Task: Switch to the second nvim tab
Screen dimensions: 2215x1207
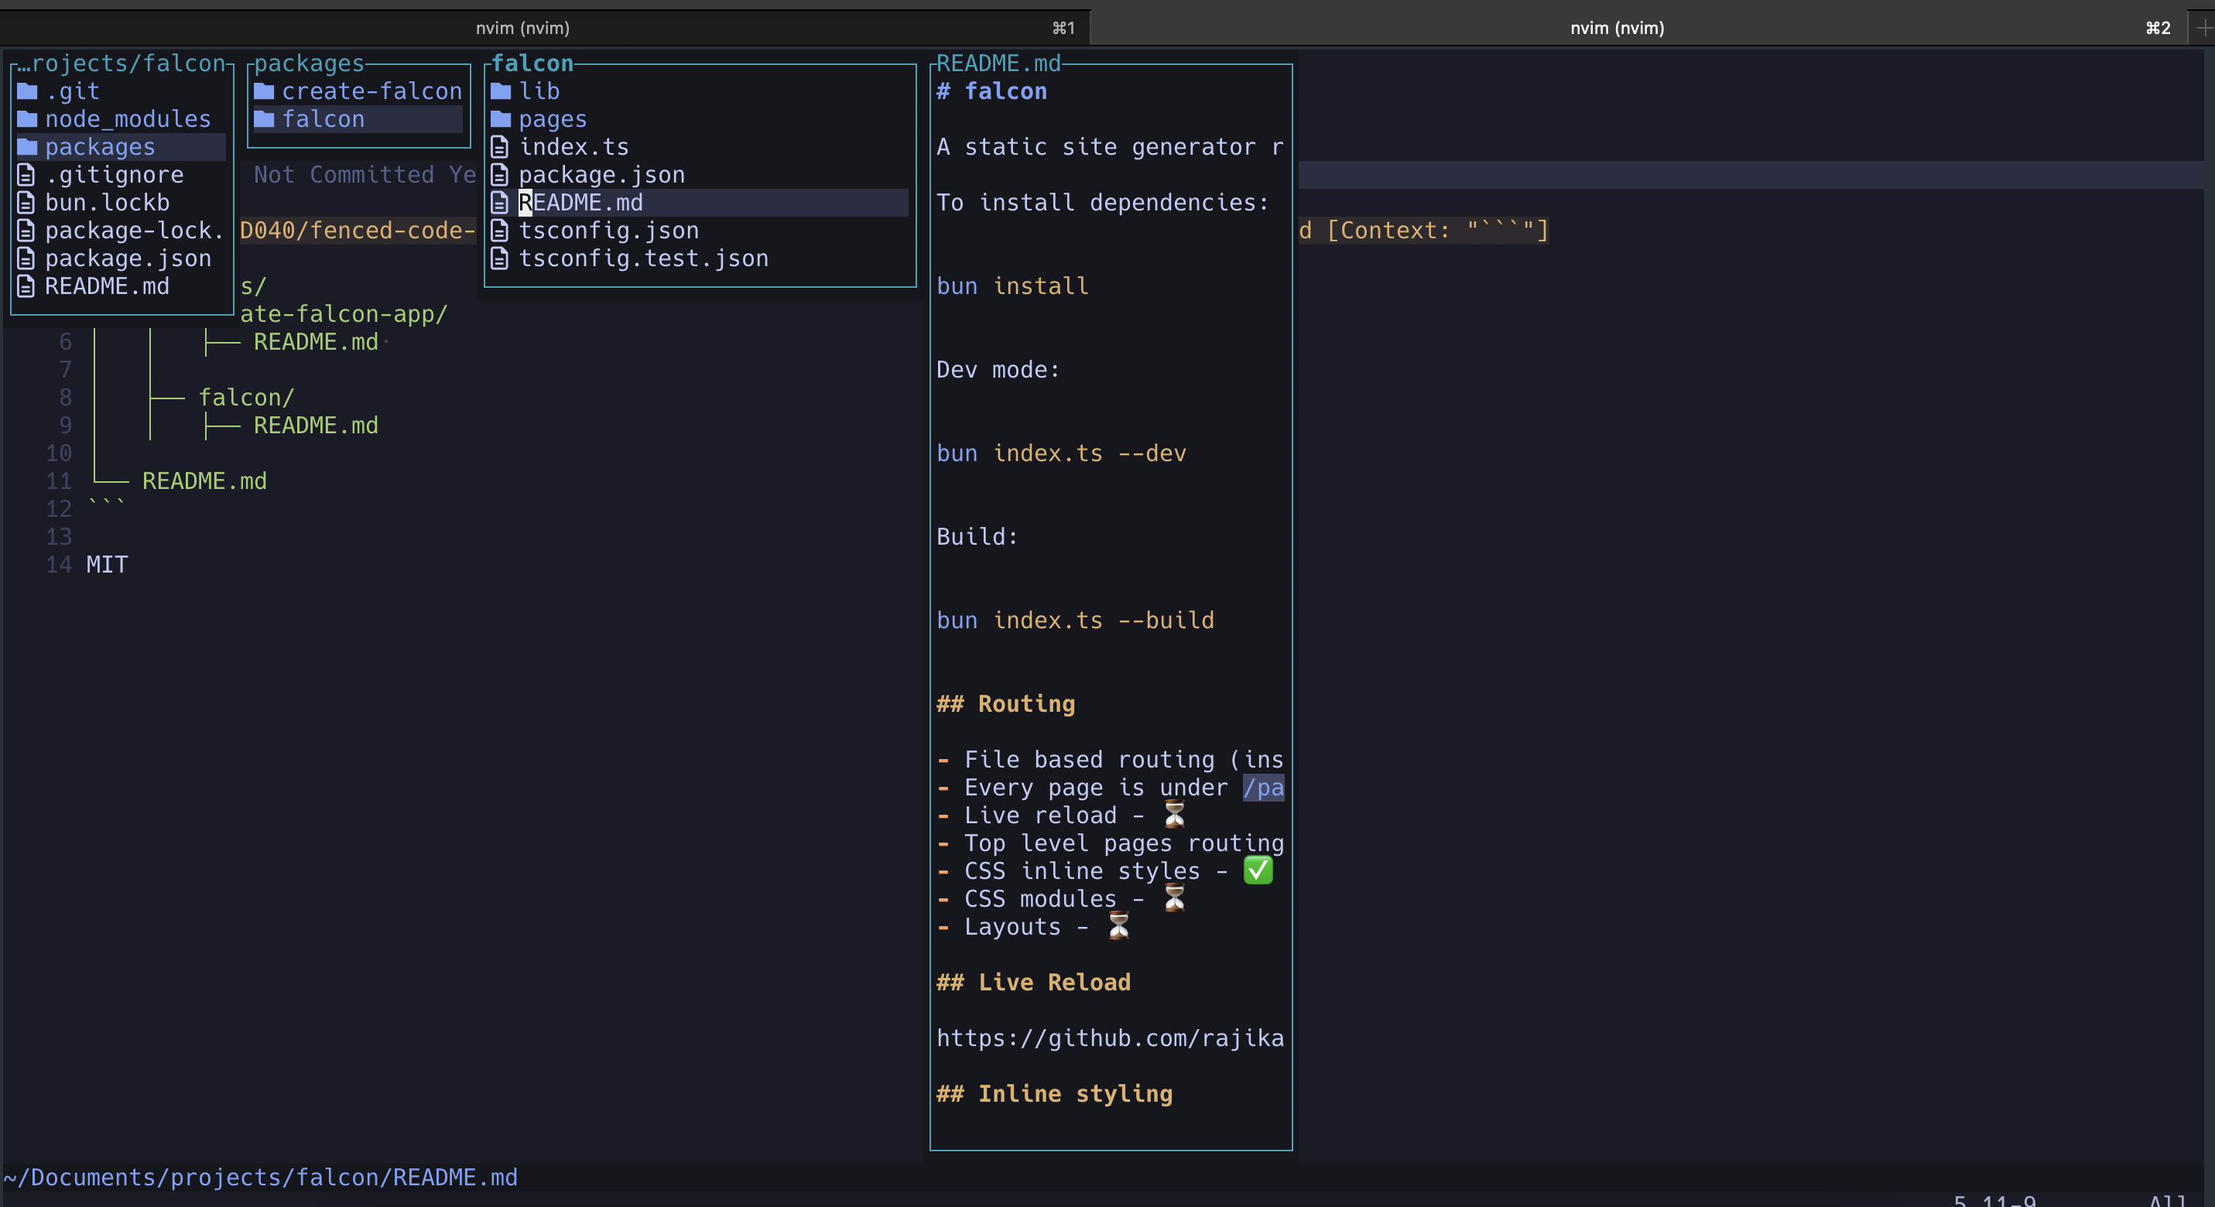Action: pyautogui.click(x=1617, y=29)
